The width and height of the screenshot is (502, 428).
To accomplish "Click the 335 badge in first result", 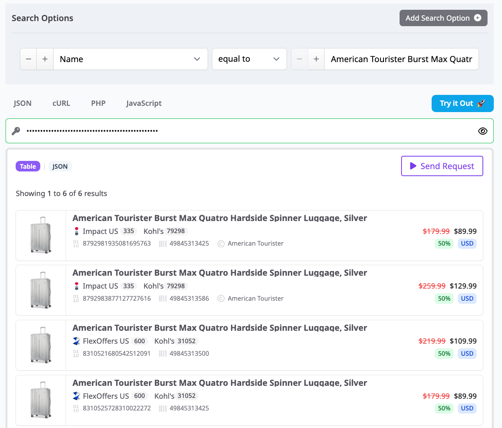I will pyautogui.click(x=129, y=231).
